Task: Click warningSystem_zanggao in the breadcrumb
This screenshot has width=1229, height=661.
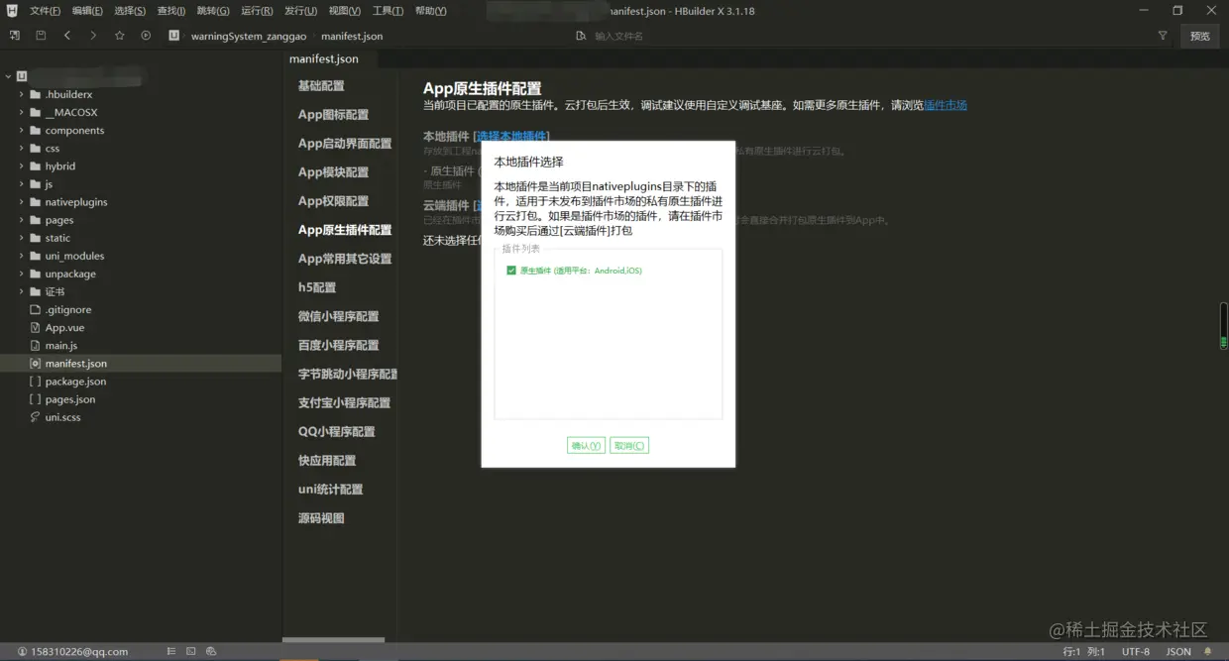Action: pyautogui.click(x=249, y=36)
